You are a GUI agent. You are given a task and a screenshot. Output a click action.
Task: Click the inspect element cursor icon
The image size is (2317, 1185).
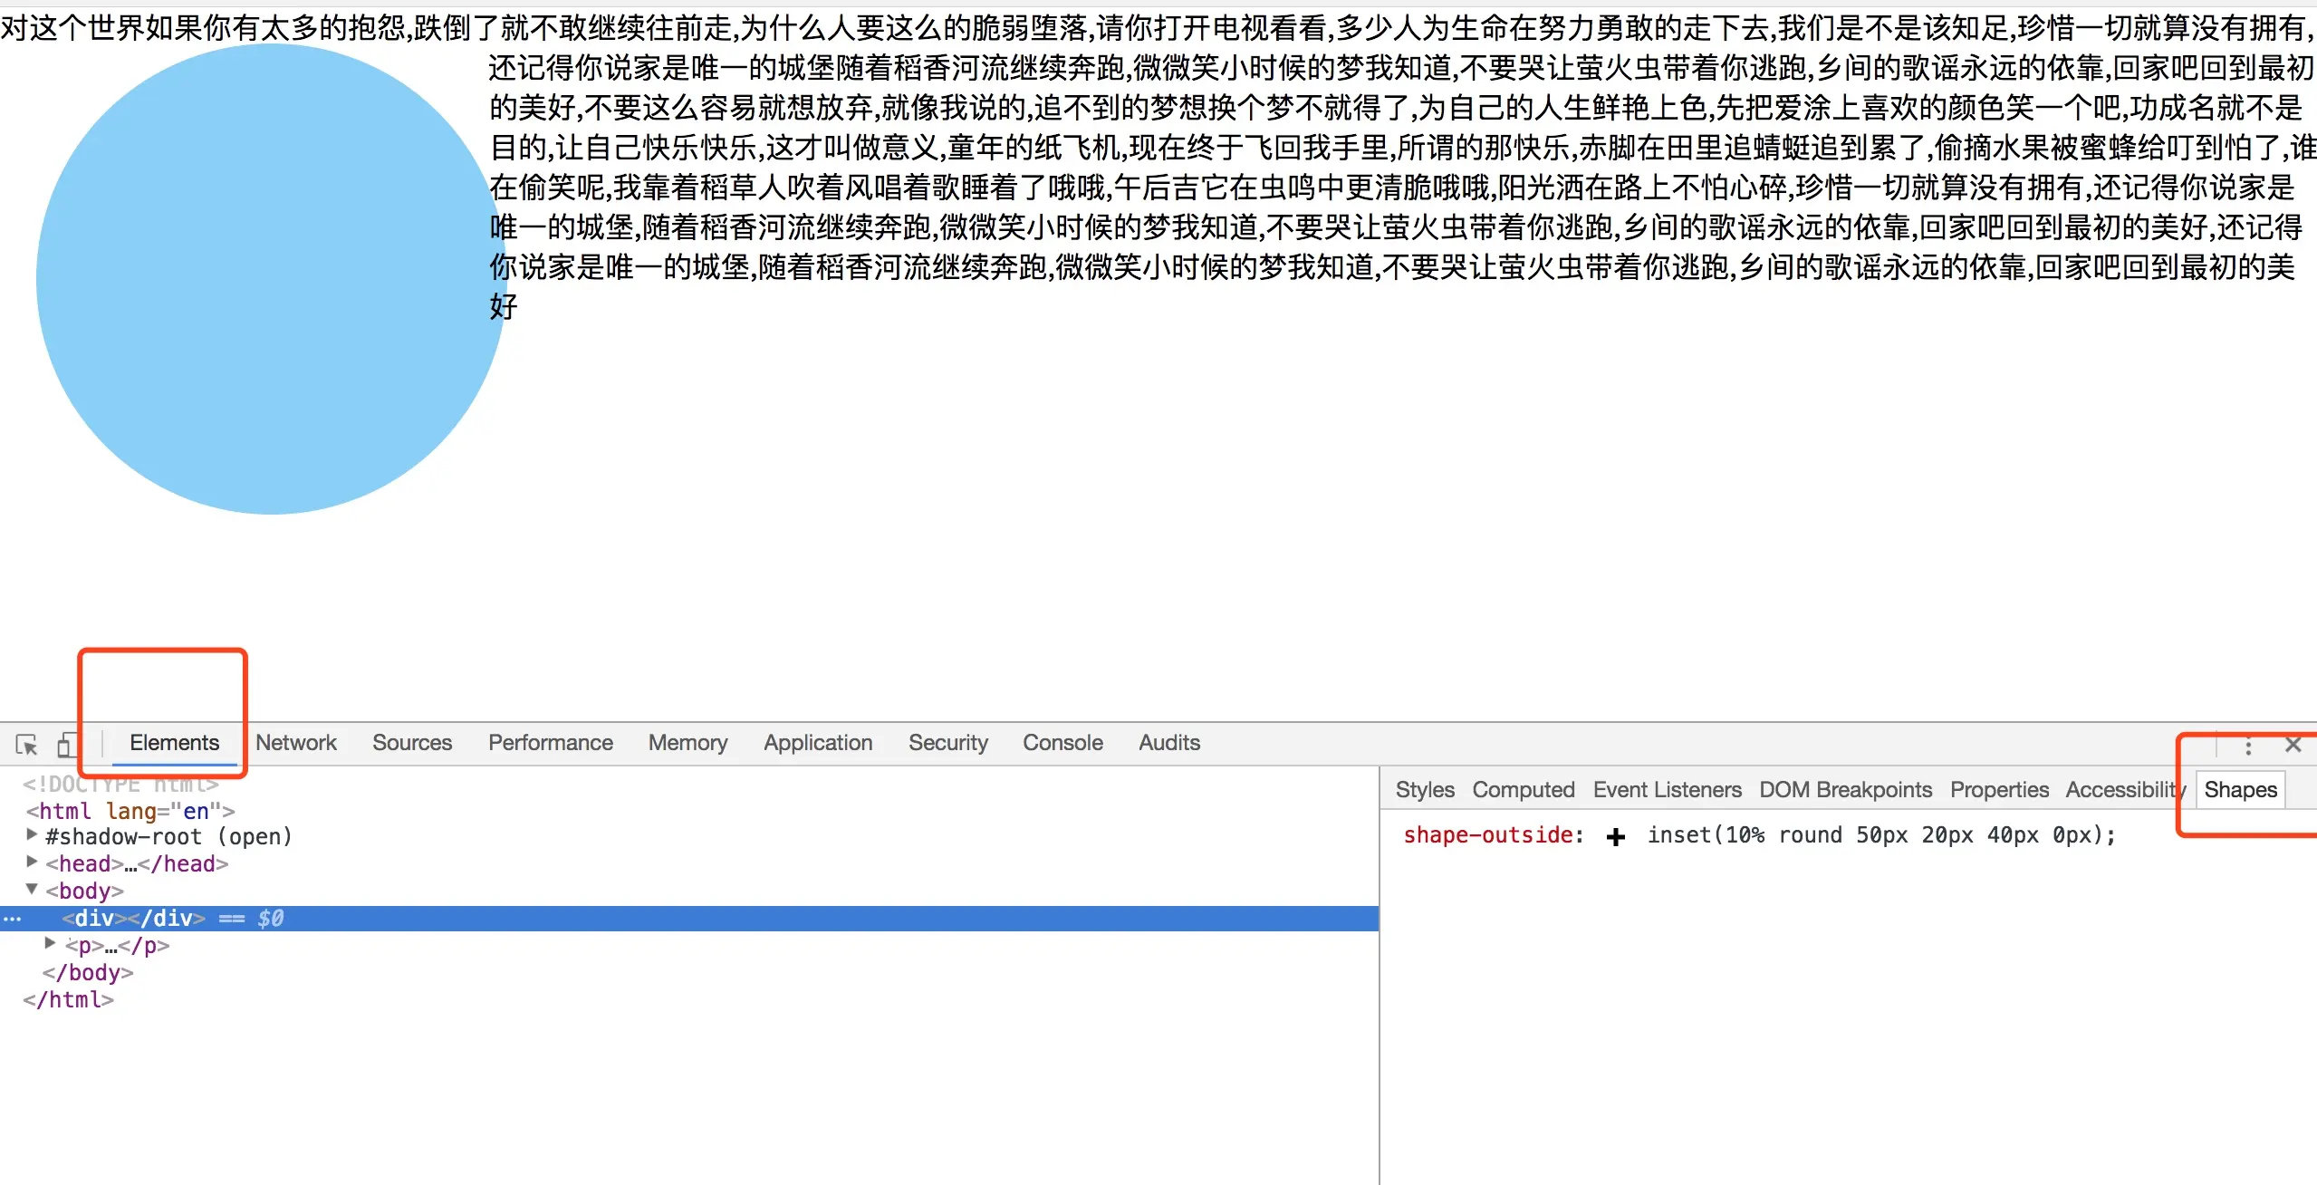tap(26, 745)
